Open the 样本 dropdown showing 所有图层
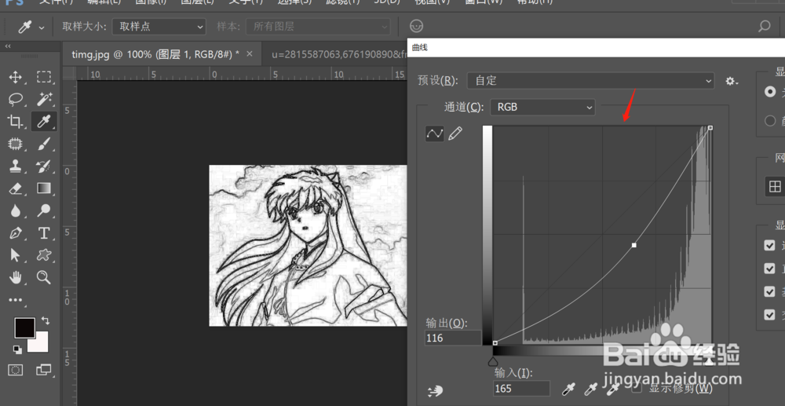Viewport: 785px width, 406px height. click(318, 27)
